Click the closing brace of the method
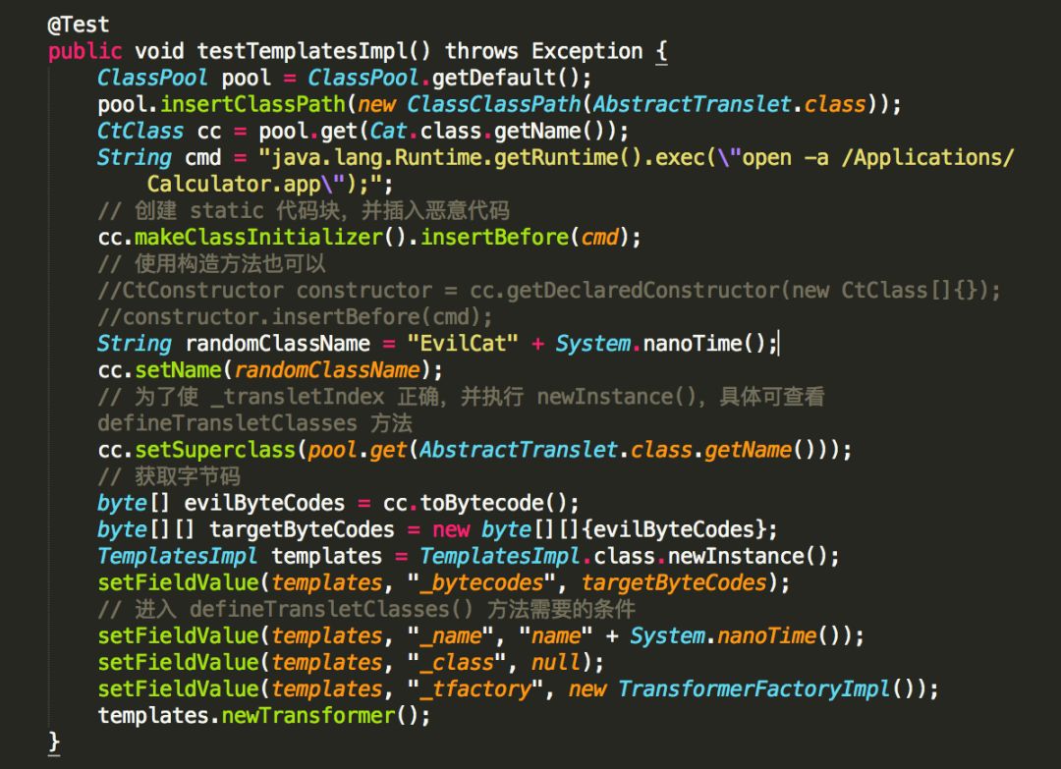 tap(53, 742)
